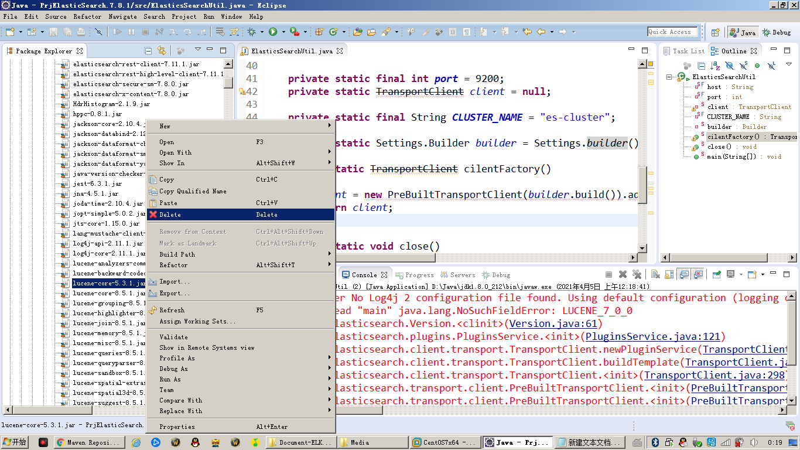Click the Open Perspective icon
Screen dimensions: 800x450
point(715,32)
